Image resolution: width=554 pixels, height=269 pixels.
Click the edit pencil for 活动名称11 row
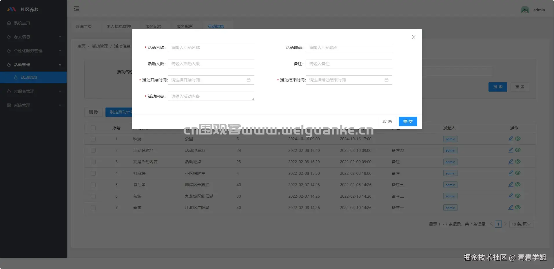511,150
